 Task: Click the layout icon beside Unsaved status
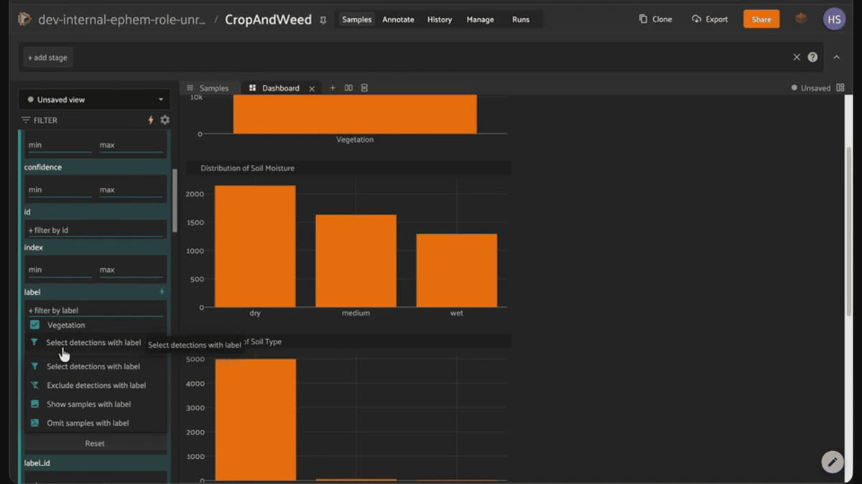point(840,88)
